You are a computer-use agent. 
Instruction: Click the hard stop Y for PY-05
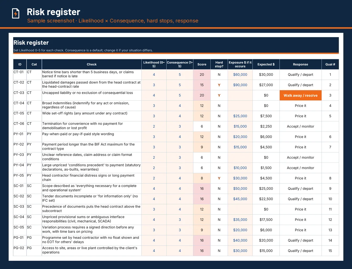click(219, 178)
